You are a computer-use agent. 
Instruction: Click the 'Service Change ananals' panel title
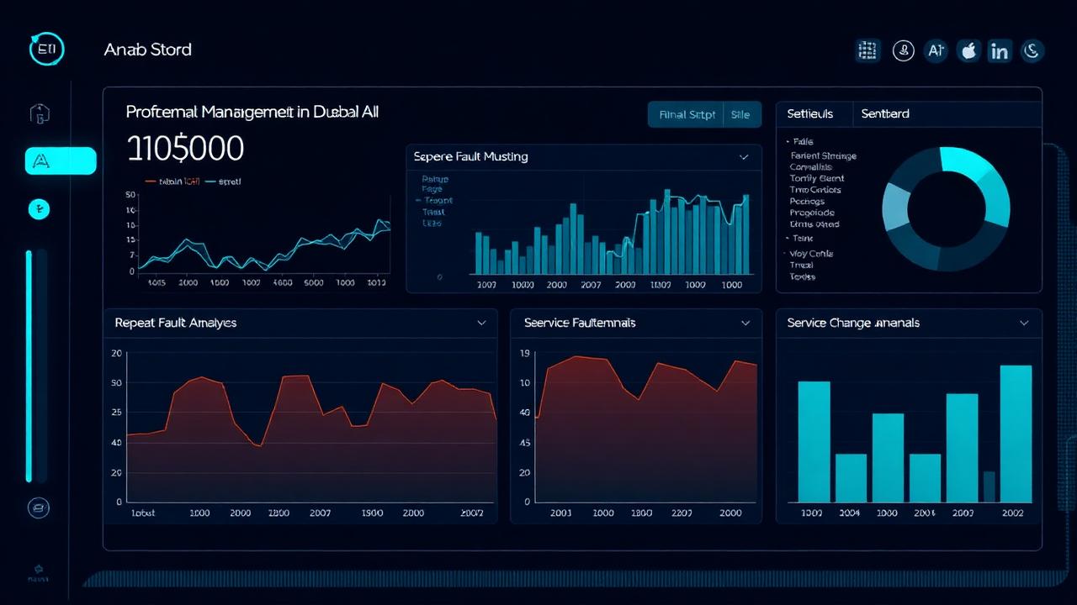click(853, 323)
